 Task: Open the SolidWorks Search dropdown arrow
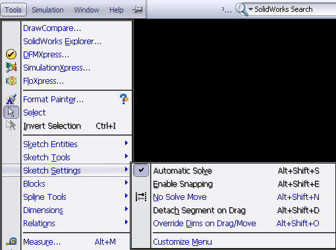[250, 9]
